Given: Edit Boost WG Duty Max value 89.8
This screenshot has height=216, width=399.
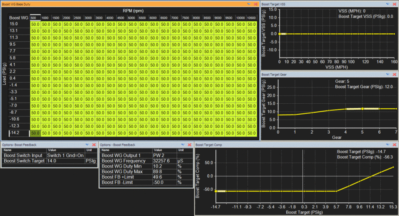Looking at the screenshot, I should 164,172.
